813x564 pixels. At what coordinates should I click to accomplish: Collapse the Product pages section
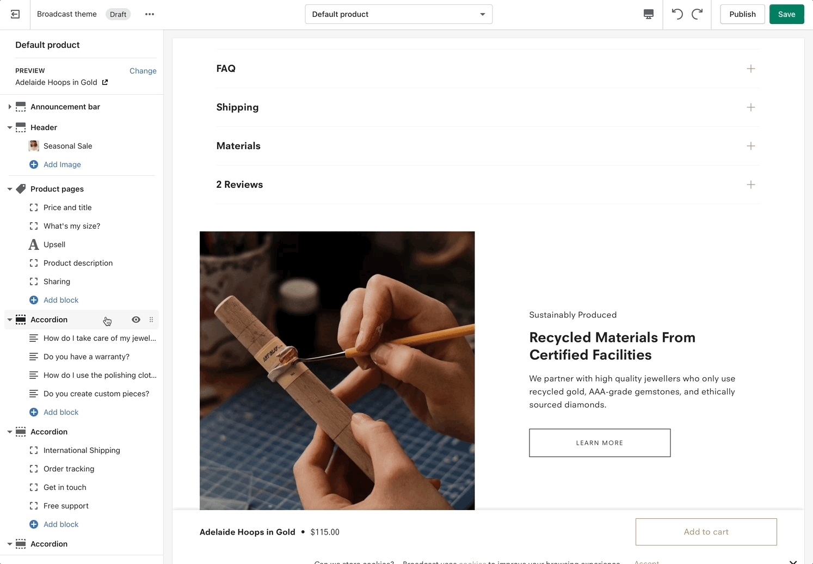coord(10,189)
